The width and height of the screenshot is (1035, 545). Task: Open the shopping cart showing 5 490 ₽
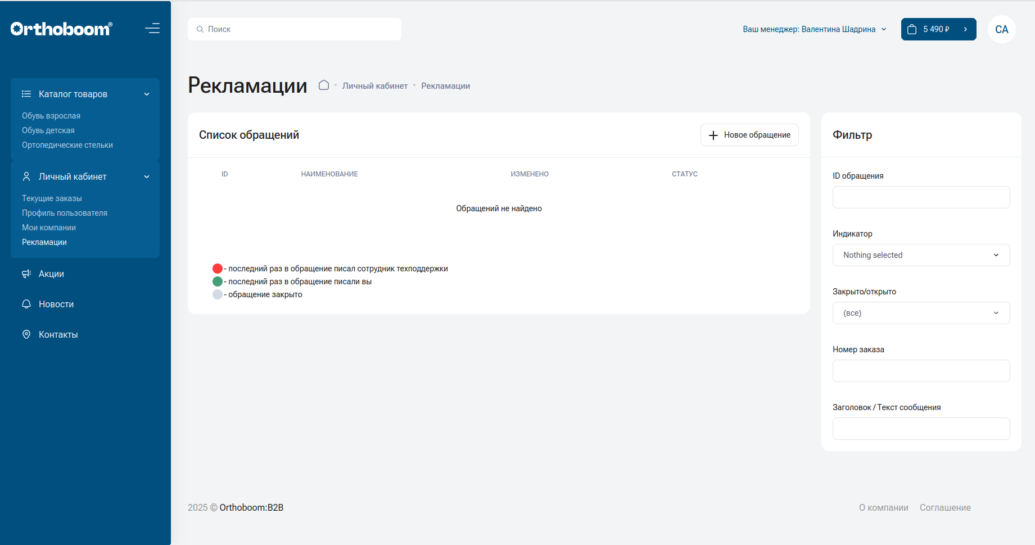[938, 29]
